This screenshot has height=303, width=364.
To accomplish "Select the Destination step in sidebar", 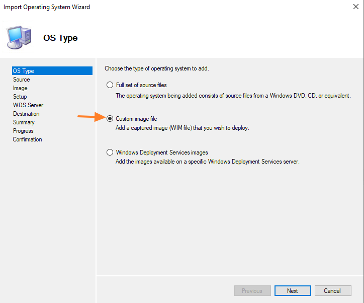I will [x=26, y=114].
